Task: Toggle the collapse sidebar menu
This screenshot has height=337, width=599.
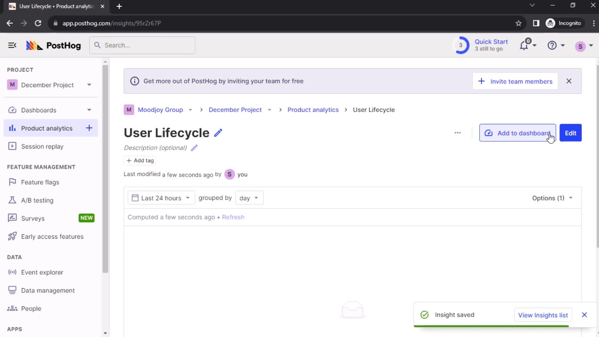Action: (12, 45)
